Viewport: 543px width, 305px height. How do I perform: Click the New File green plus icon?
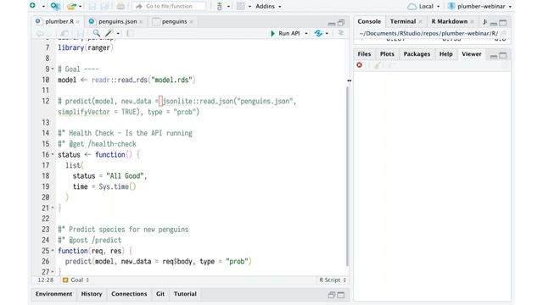(32, 6)
